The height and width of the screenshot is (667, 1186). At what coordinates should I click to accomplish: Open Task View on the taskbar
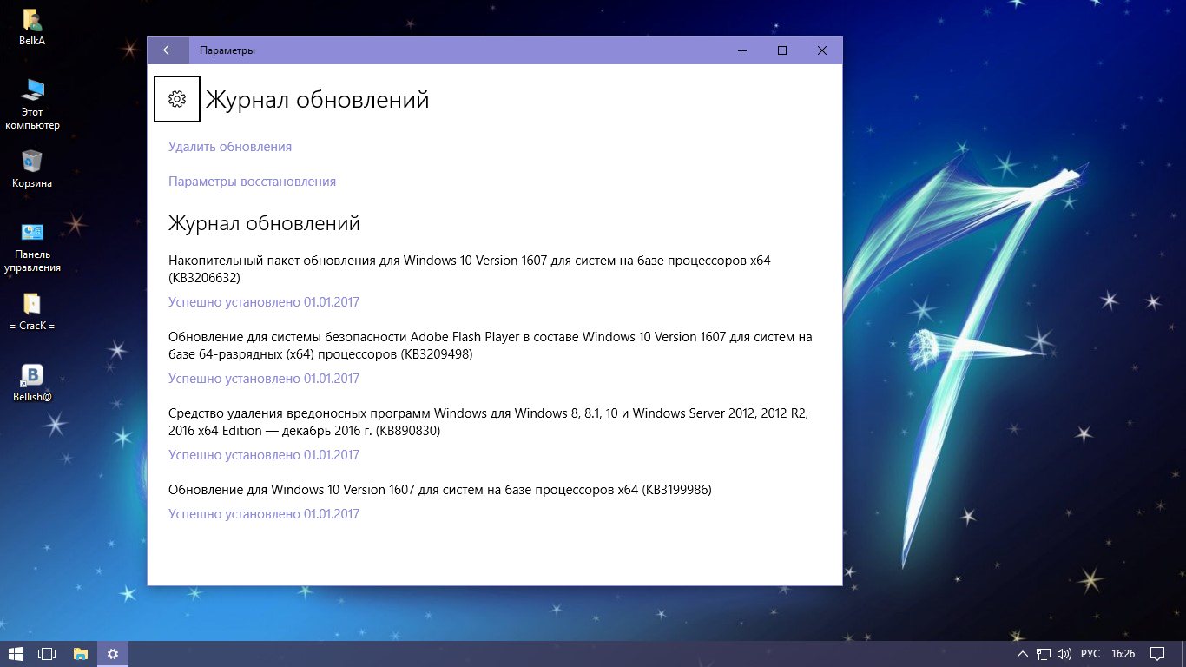click(47, 653)
